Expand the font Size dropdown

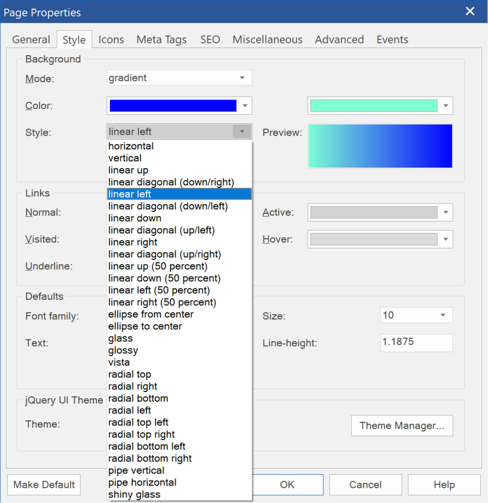pyautogui.click(x=416, y=315)
